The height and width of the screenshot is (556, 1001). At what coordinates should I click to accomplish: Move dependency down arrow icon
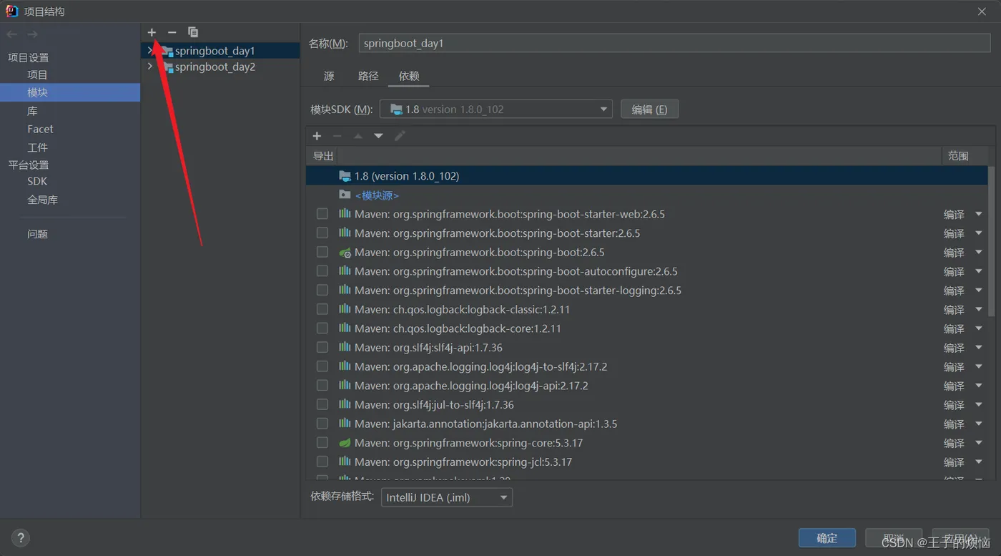[378, 136]
